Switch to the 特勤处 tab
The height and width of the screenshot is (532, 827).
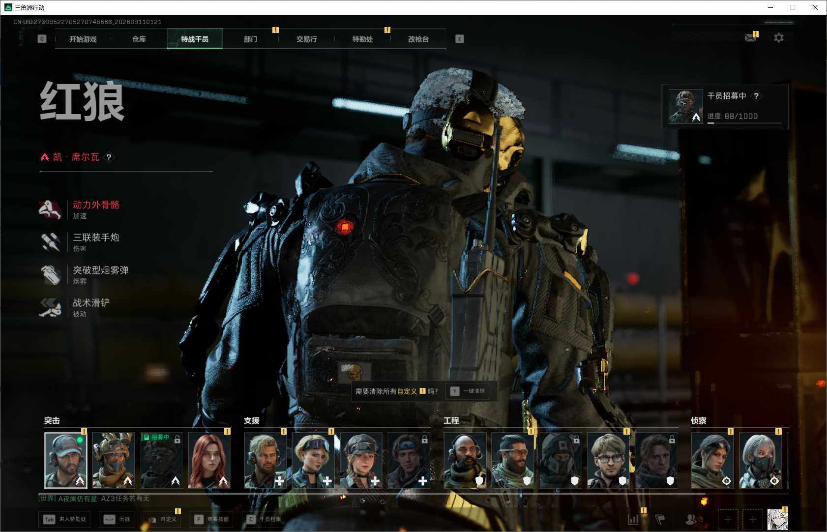(363, 39)
